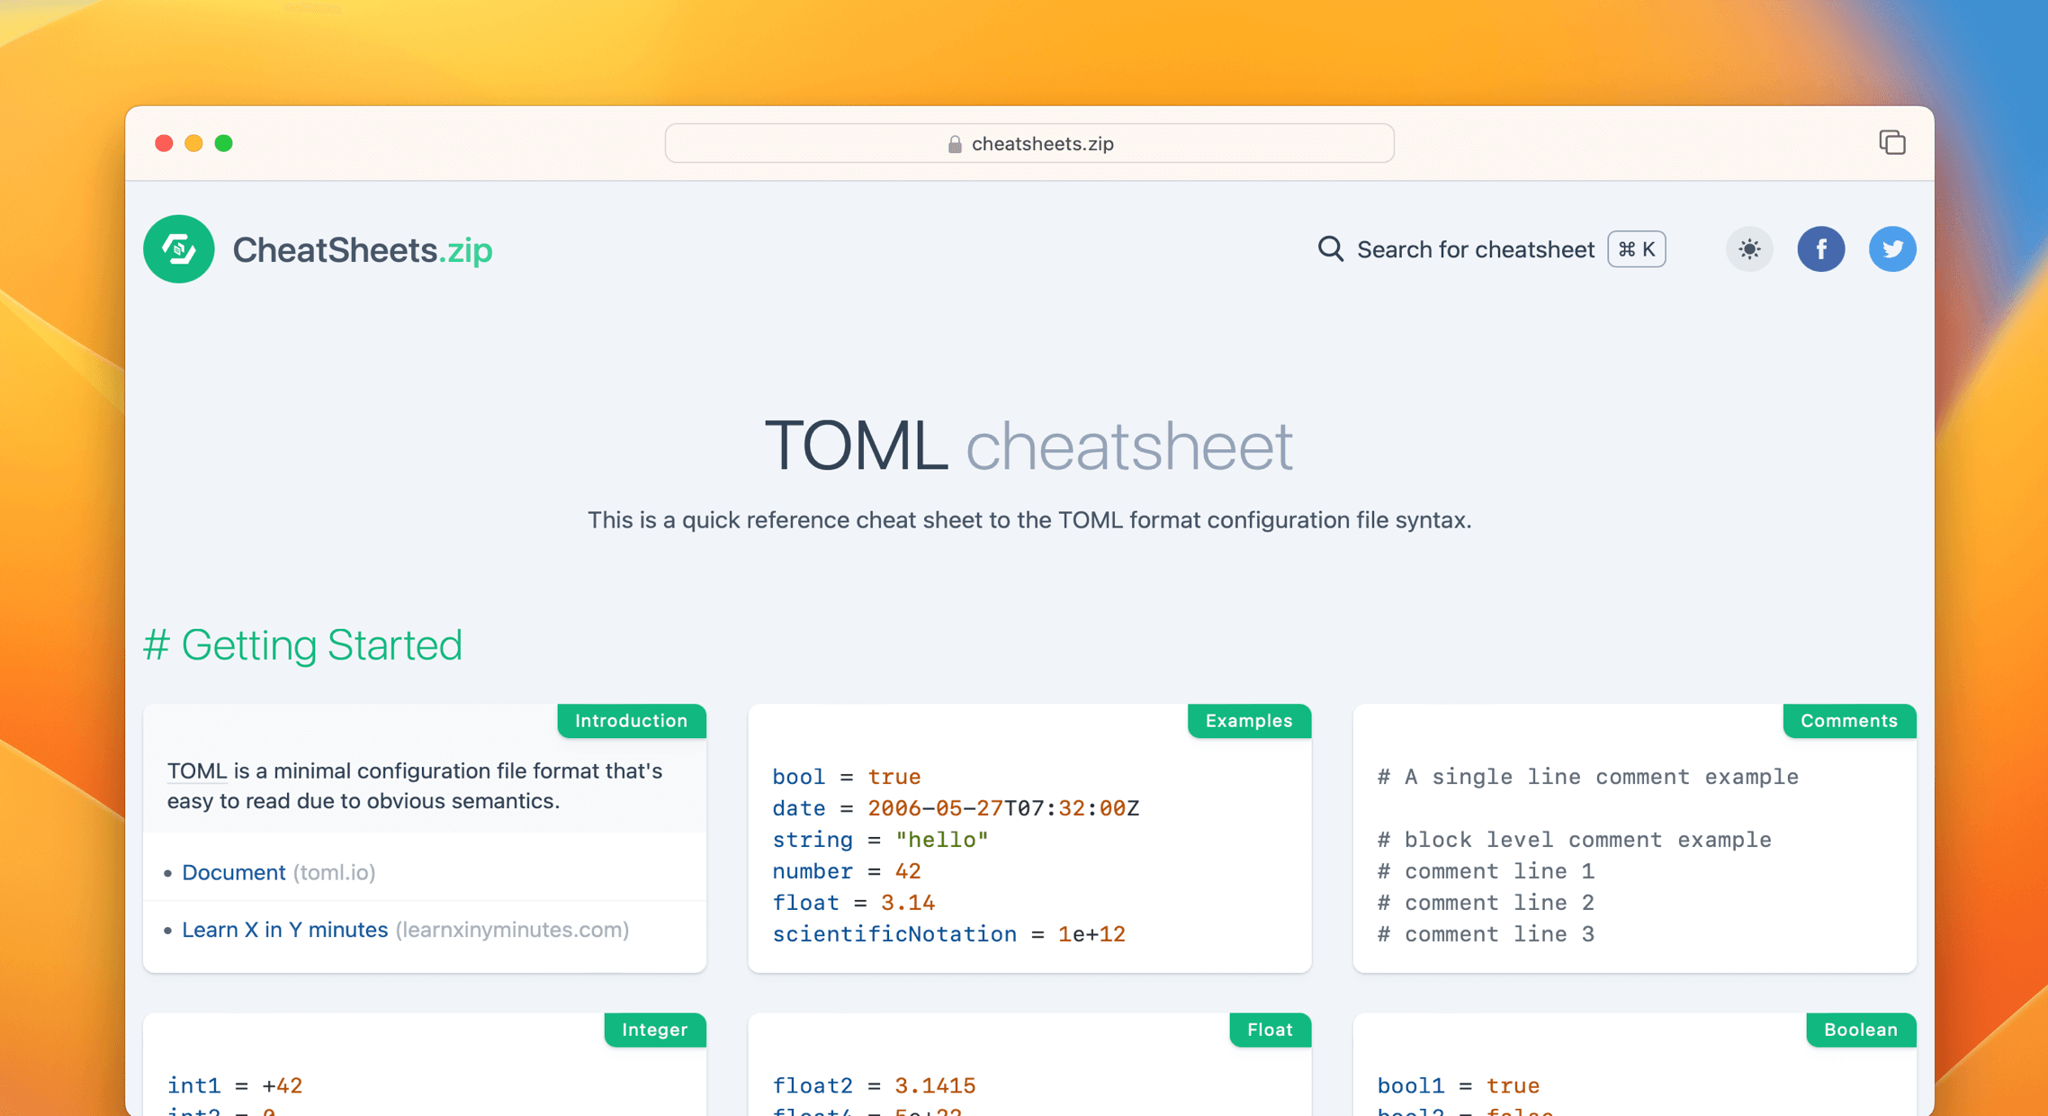Open the Learn X in Y minutes link
This screenshot has height=1116, width=2048.
point(285,929)
